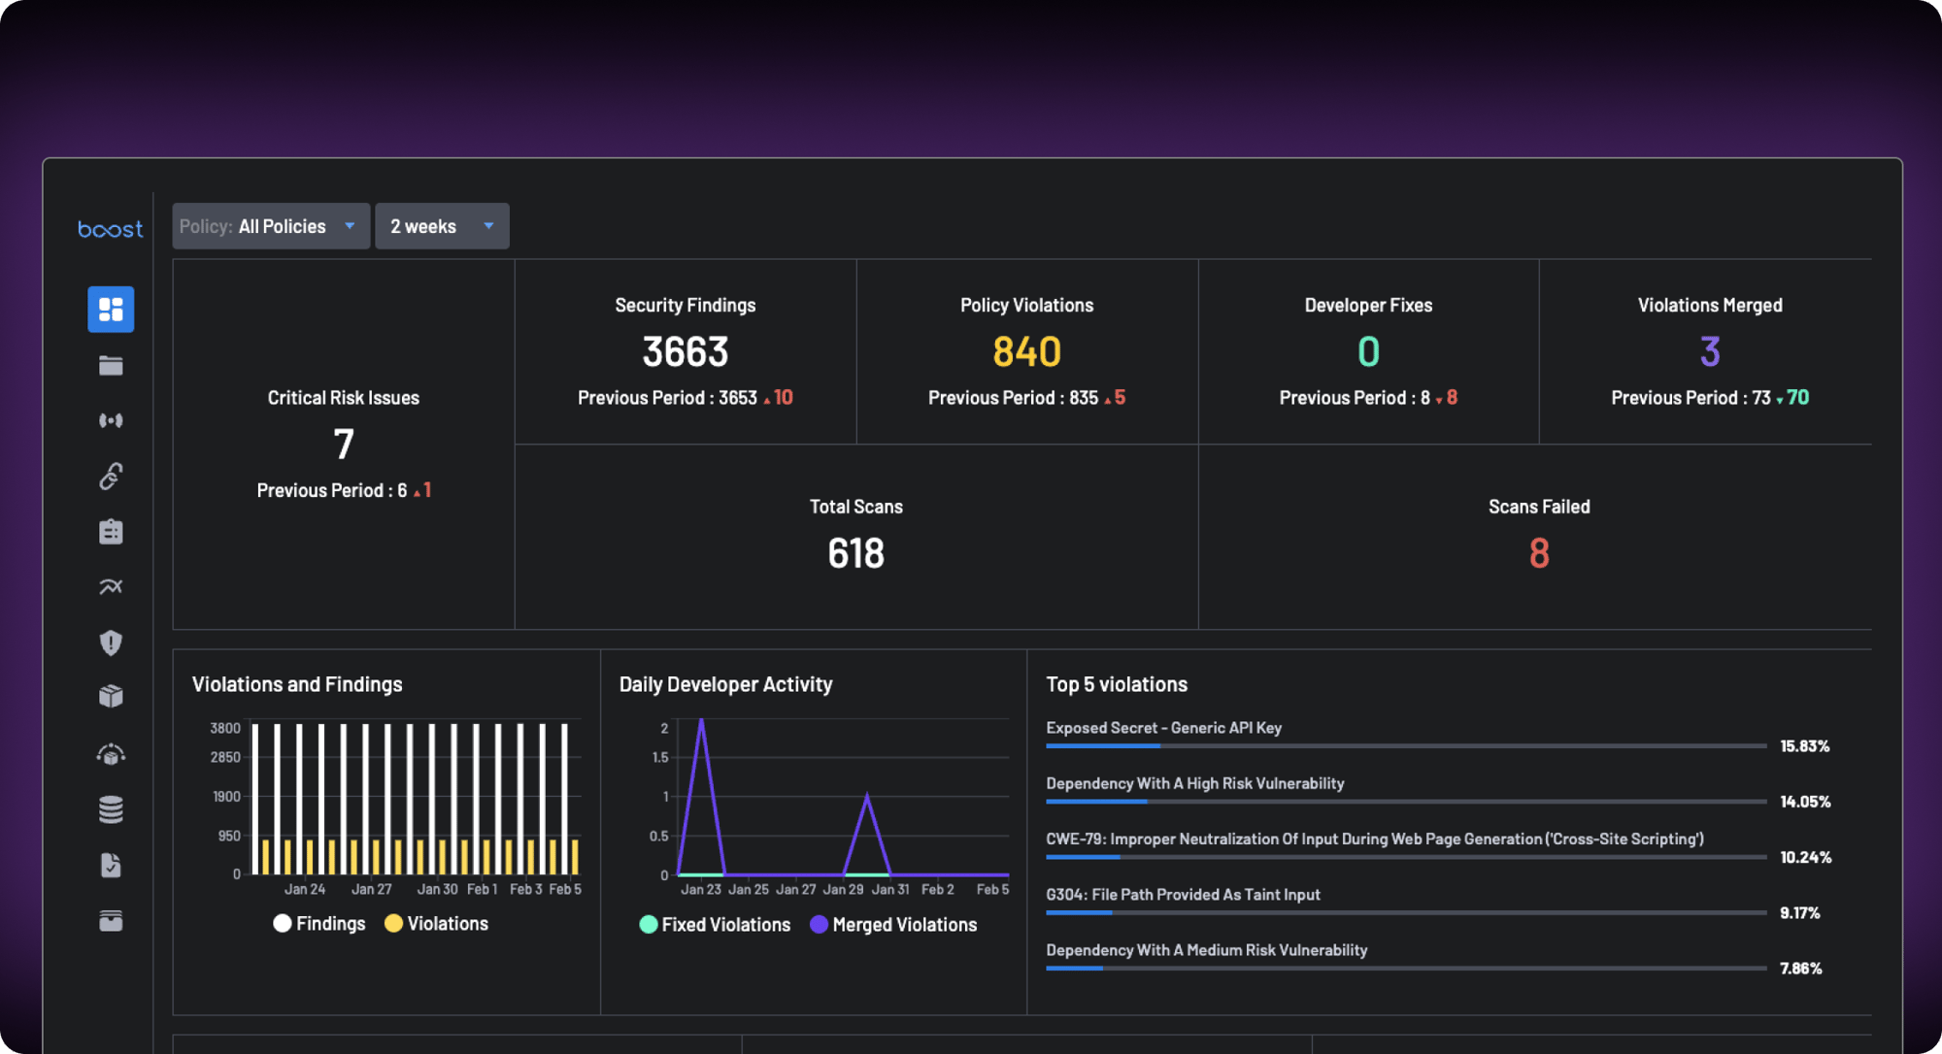Click the 15.83% percentage value
The width and height of the screenshot is (1942, 1054).
point(1804,746)
